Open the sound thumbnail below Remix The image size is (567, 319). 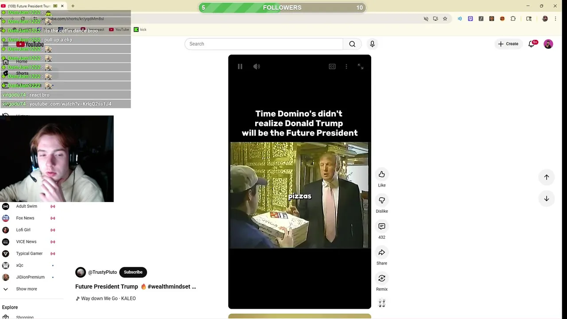coord(382,303)
